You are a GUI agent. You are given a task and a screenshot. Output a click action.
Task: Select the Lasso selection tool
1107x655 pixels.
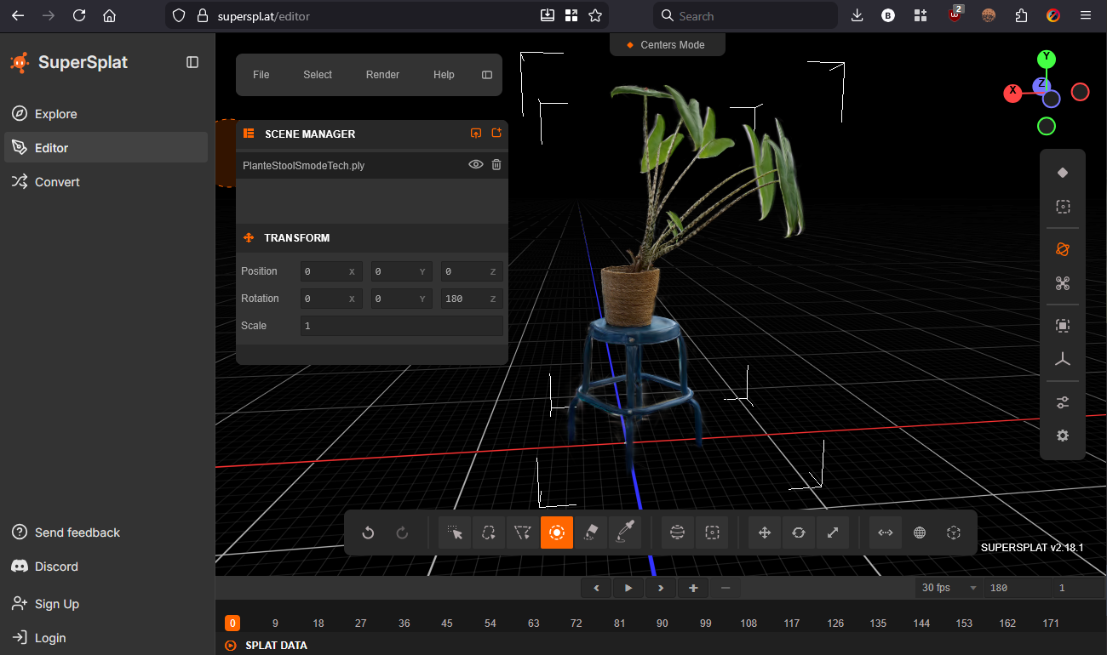click(x=489, y=533)
